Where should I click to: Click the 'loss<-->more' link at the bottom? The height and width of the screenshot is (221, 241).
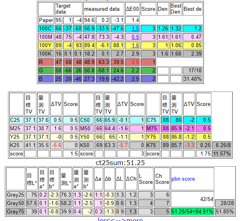coord(120,219)
